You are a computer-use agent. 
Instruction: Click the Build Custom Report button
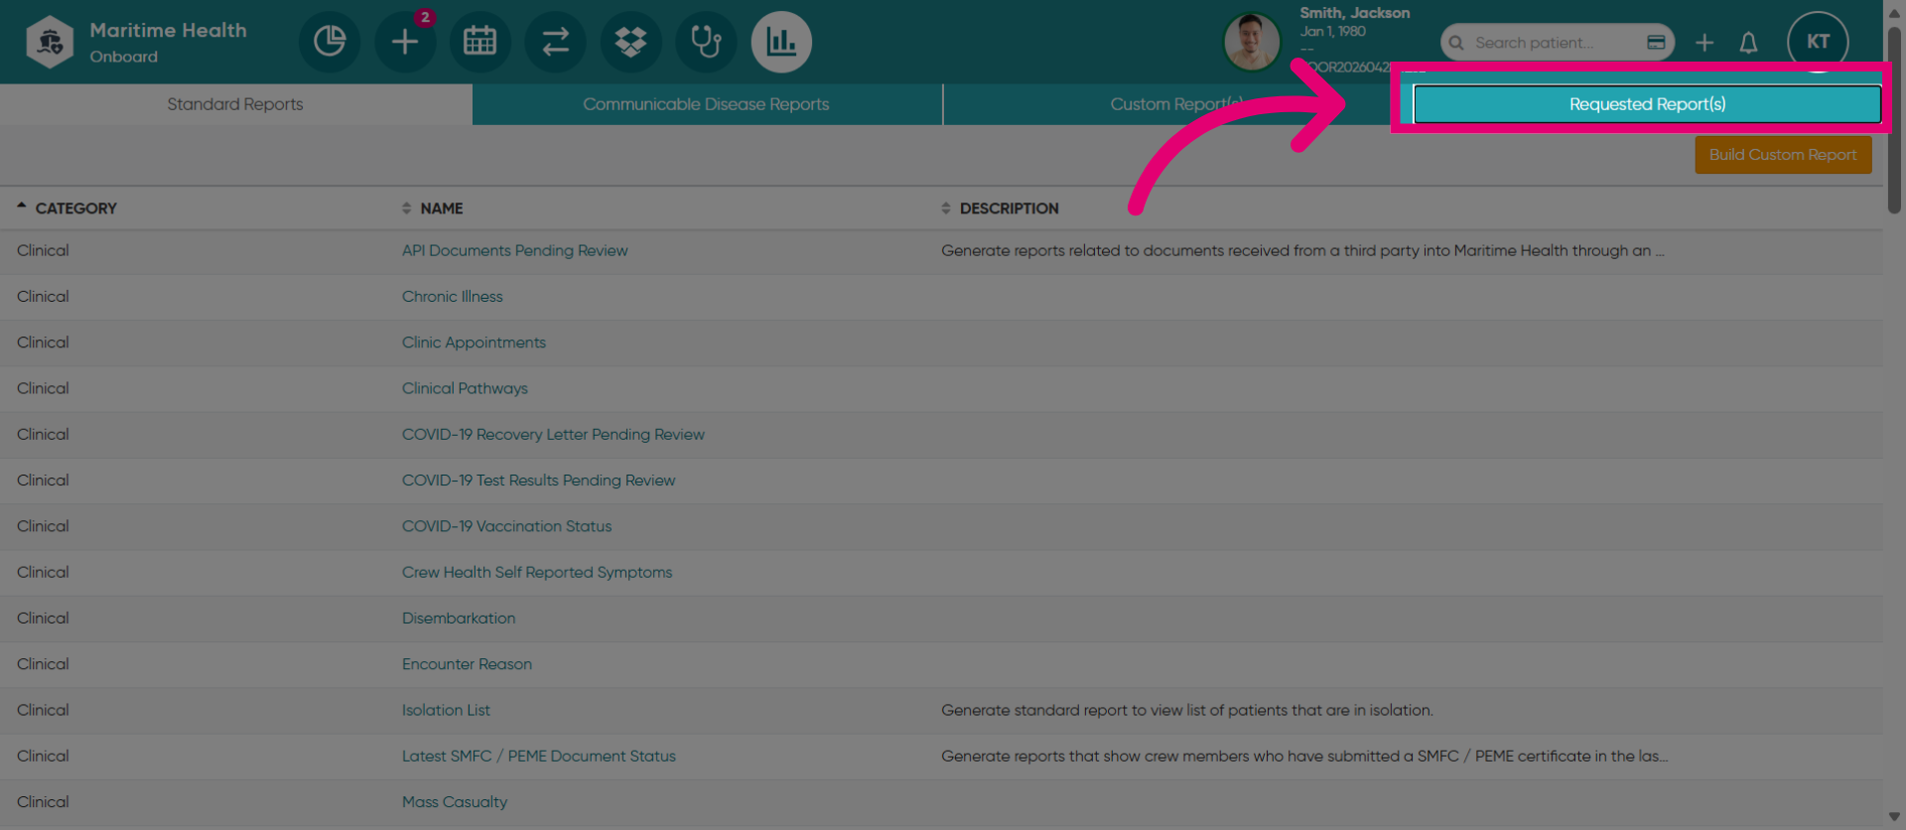click(x=1783, y=155)
